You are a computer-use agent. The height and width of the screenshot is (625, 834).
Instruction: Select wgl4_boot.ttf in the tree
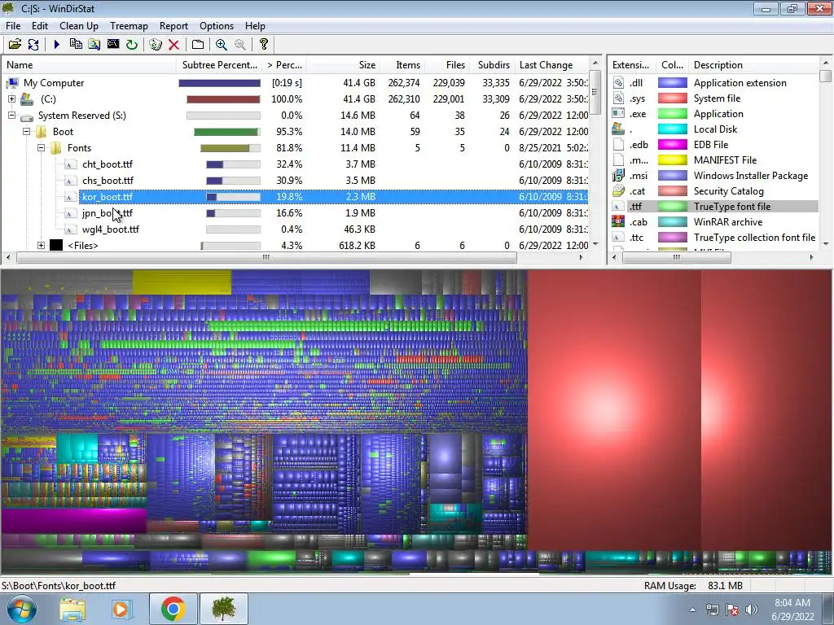(111, 229)
